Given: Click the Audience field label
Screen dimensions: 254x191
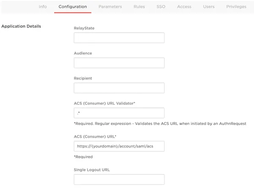Looking at the screenshot, I should click(x=83, y=53).
